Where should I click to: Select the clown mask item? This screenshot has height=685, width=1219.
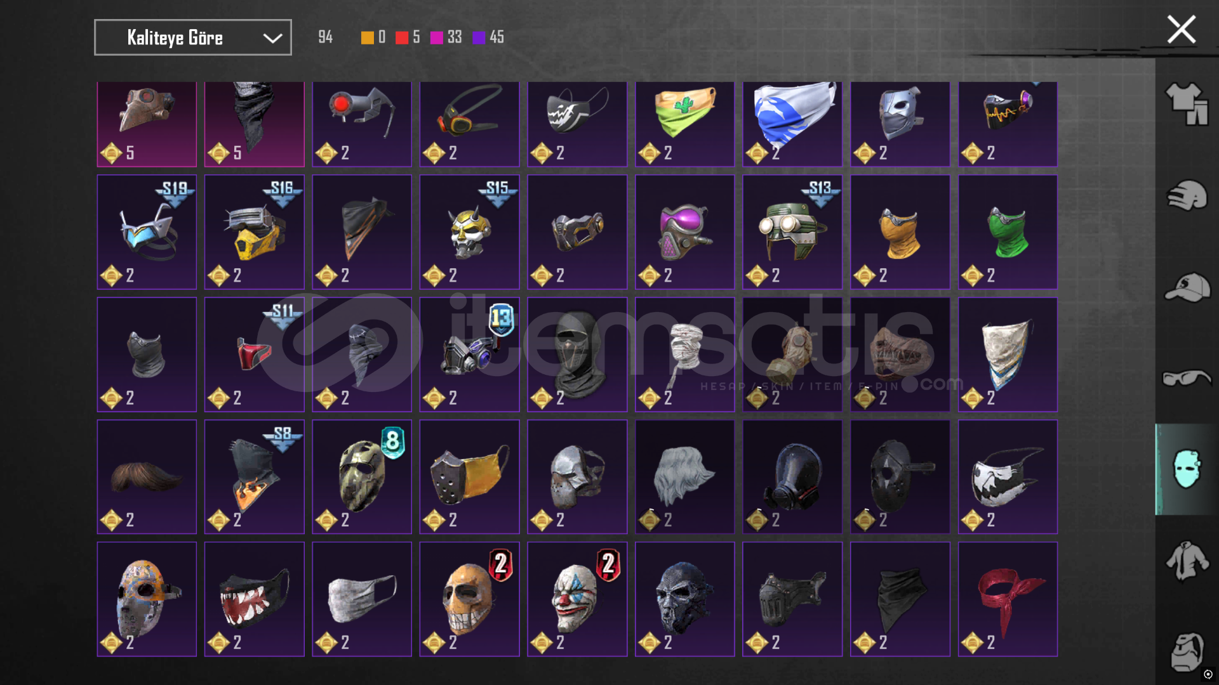point(577,599)
